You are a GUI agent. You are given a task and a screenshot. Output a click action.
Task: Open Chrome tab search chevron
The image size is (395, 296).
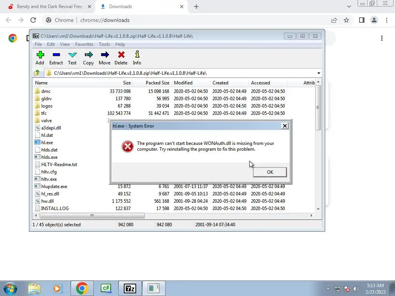pos(349,7)
